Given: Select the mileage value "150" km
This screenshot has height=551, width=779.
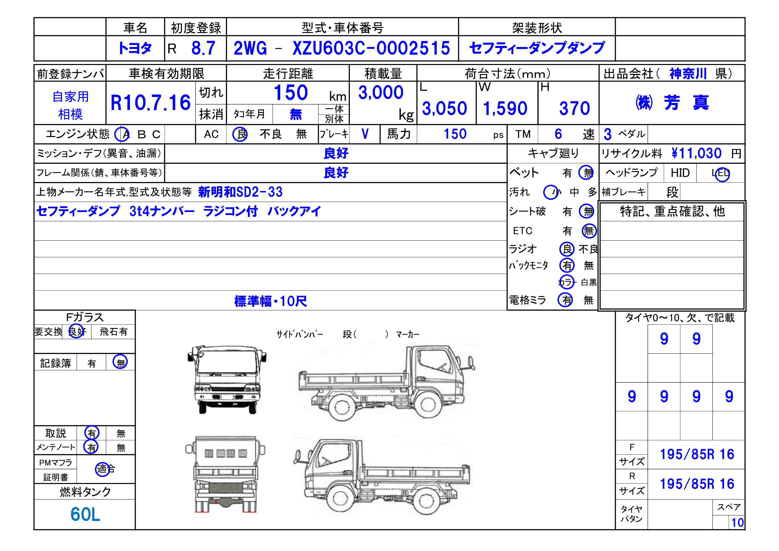Looking at the screenshot, I should [291, 92].
